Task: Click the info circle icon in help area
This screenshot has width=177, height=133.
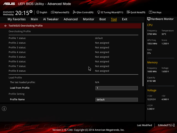Action: [x=4, y=109]
